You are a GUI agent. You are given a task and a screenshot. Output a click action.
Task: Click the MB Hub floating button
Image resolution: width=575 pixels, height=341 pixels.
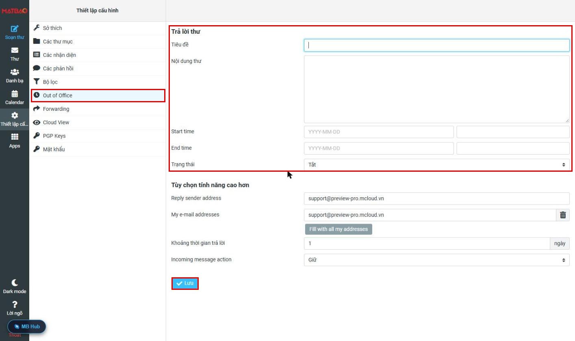click(27, 326)
